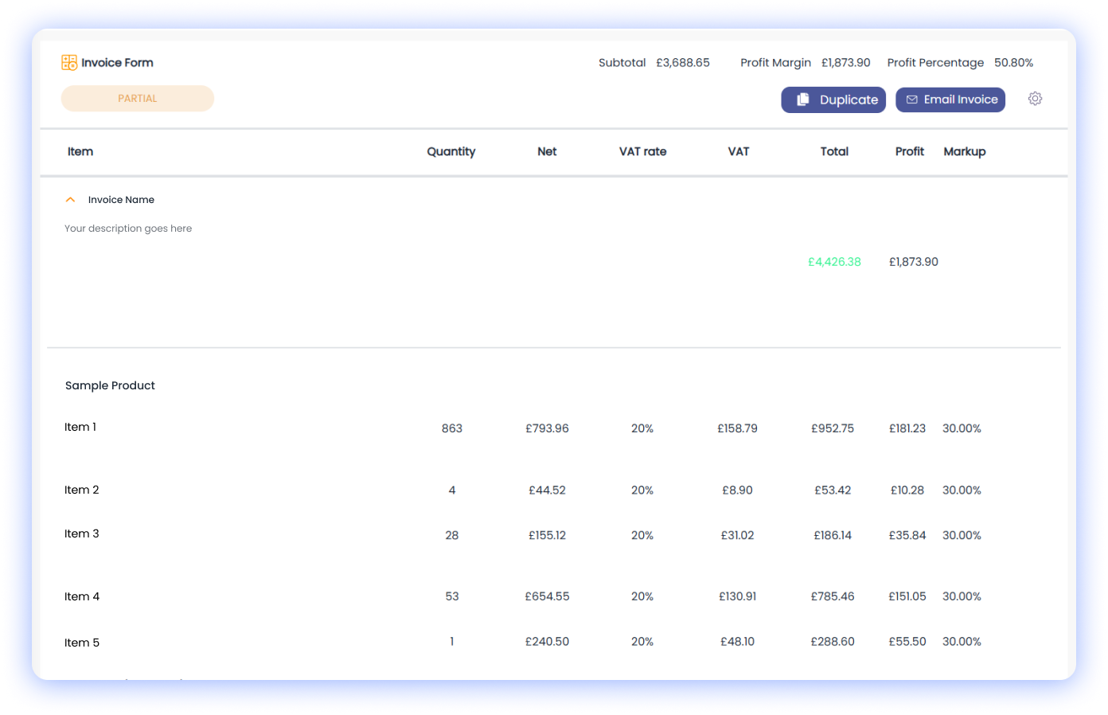Viewport: 1108px width, 715px height.
Task: Click the Profit column header
Action: 910,151
